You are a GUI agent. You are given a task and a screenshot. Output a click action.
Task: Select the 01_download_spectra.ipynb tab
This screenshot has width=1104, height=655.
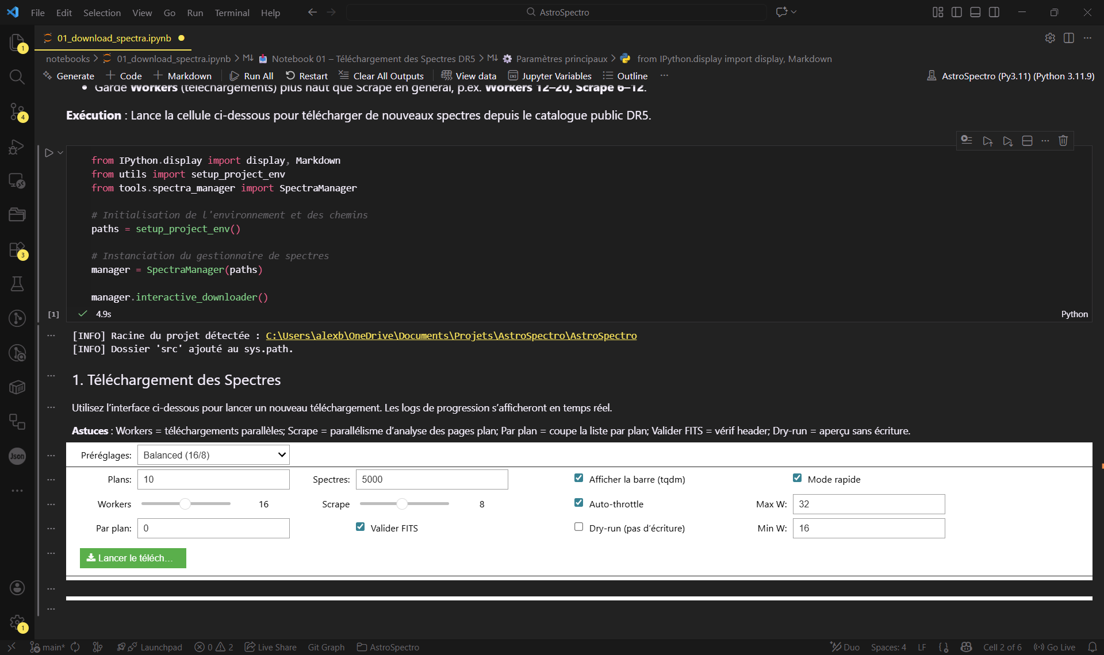(x=114, y=38)
